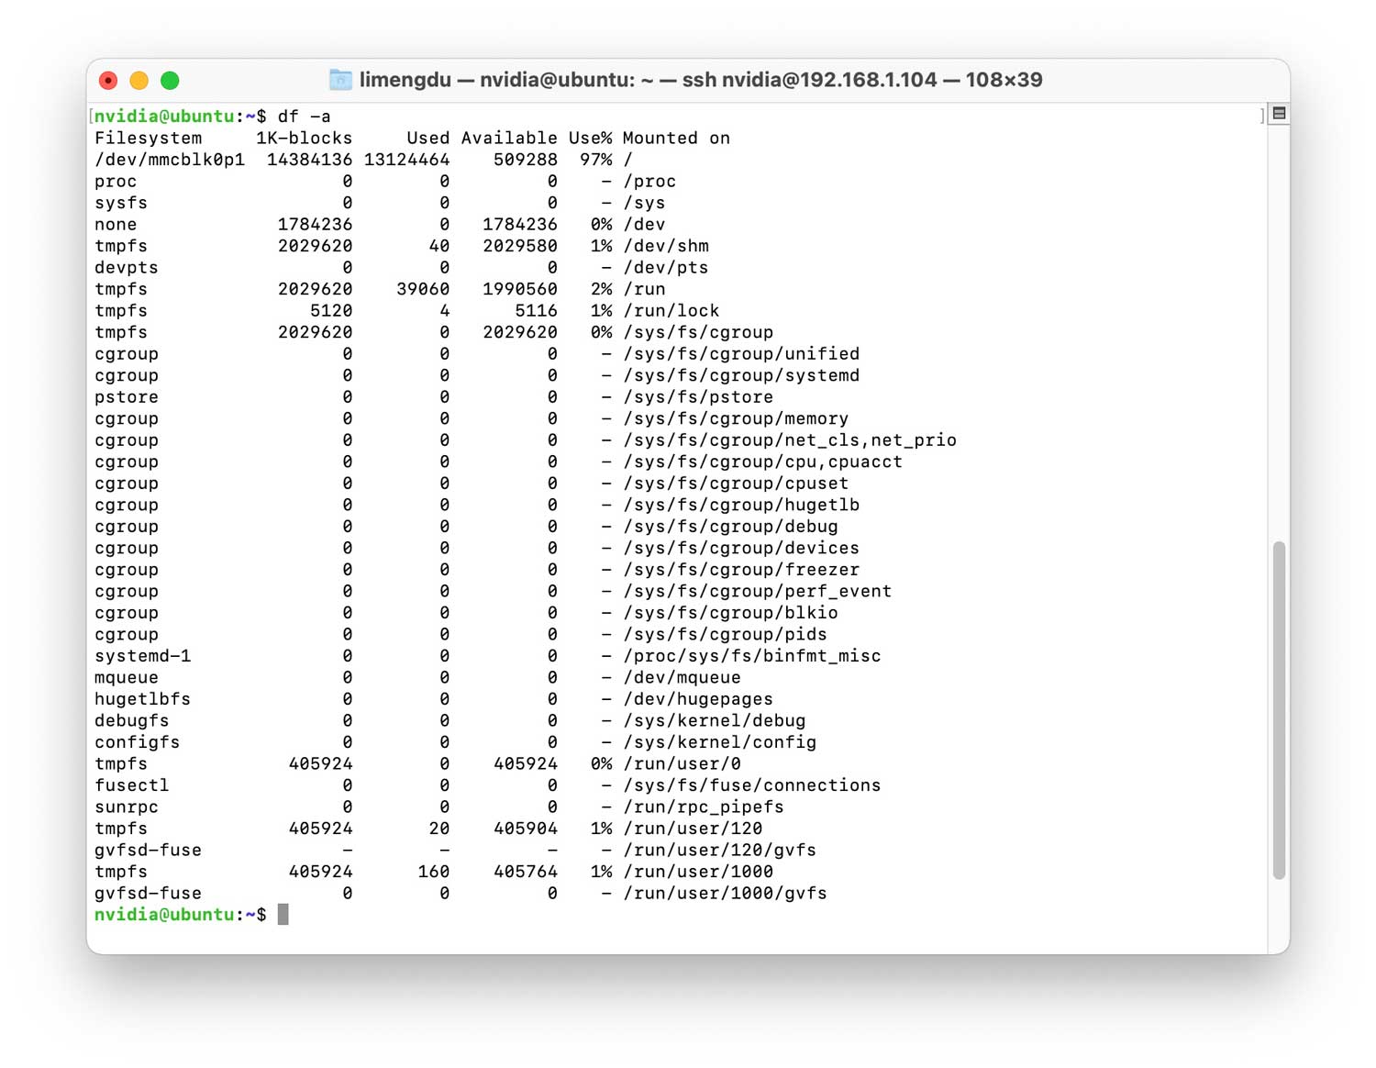
Task: Click the '/sys/fs/fuse/connections' mount path
Action: pos(752,785)
